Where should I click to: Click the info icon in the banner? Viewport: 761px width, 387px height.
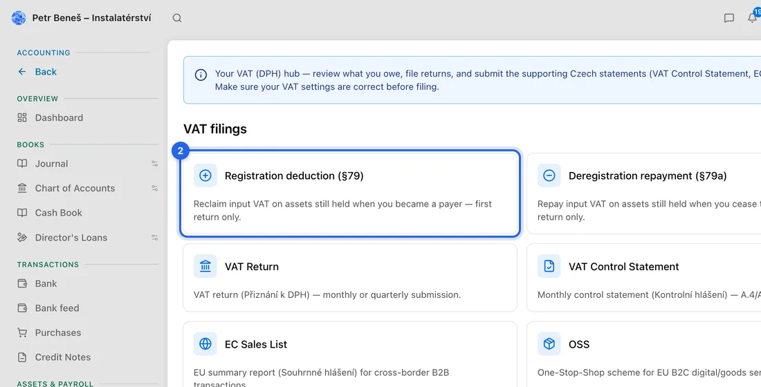201,75
